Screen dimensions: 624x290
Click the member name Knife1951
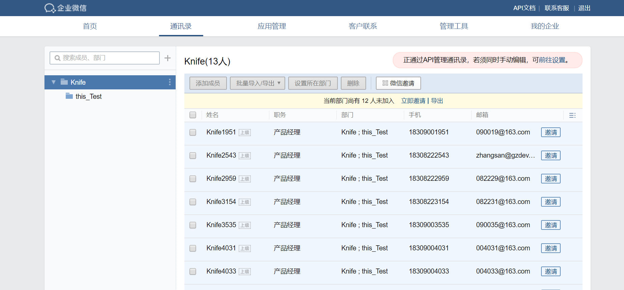(221, 132)
